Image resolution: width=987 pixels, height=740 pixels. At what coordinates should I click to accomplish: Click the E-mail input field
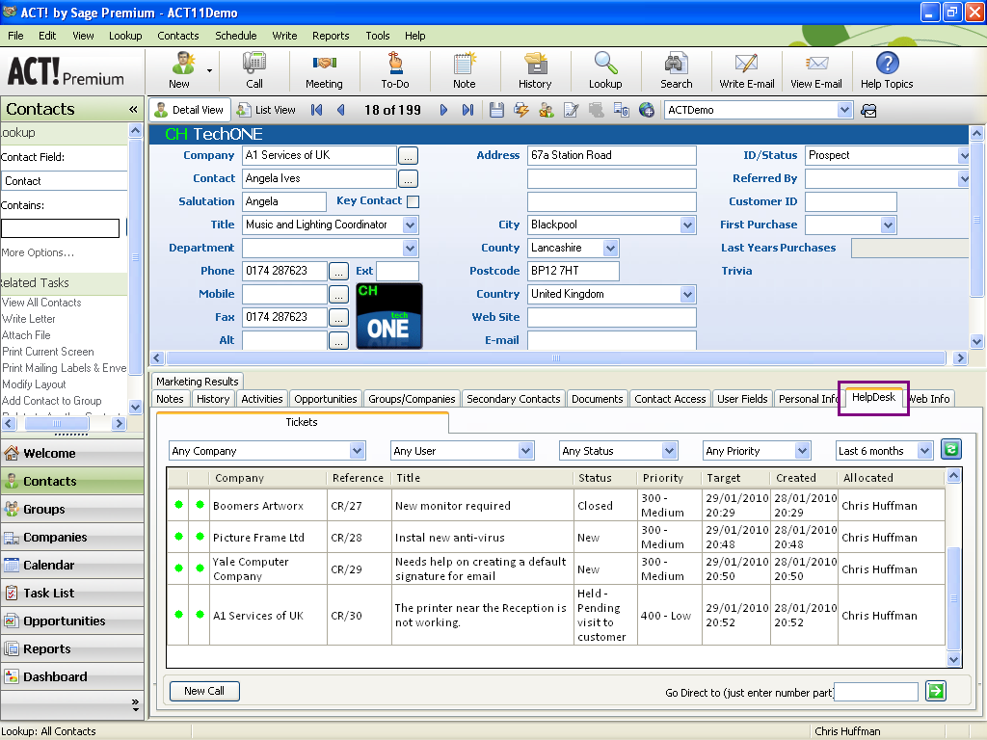tap(612, 340)
